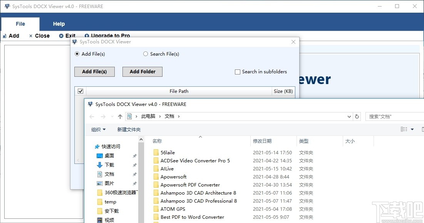Select the Add icon in the toolbar

pos(4,36)
